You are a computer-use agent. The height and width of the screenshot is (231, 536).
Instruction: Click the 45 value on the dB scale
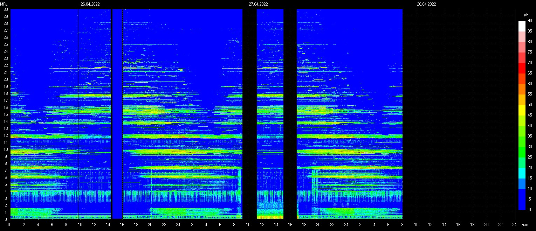[x=530, y=115]
